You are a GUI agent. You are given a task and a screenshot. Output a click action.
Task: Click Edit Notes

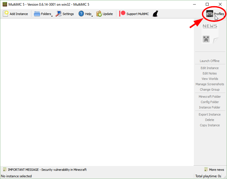(x=210, y=73)
